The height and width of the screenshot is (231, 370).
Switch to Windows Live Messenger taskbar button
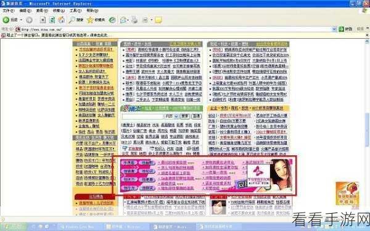(x=80, y=227)
